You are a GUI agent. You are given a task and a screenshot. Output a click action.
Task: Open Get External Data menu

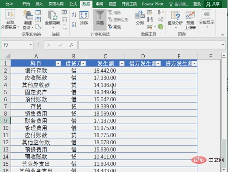10,19
